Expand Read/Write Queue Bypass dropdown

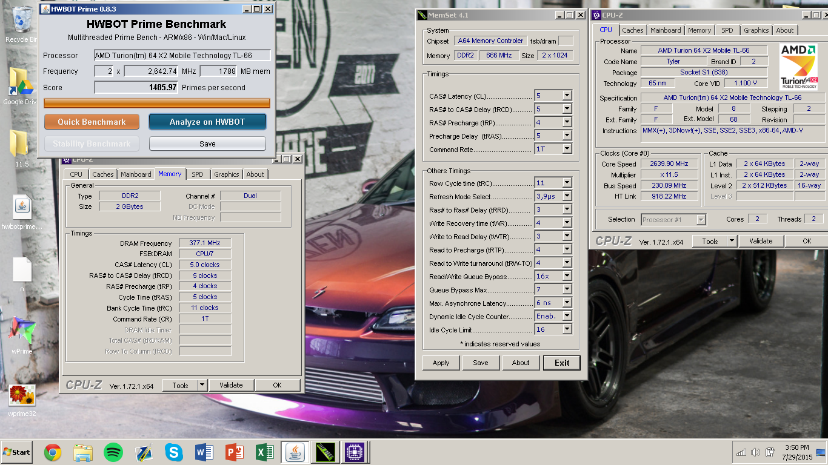tap(567, 276)
